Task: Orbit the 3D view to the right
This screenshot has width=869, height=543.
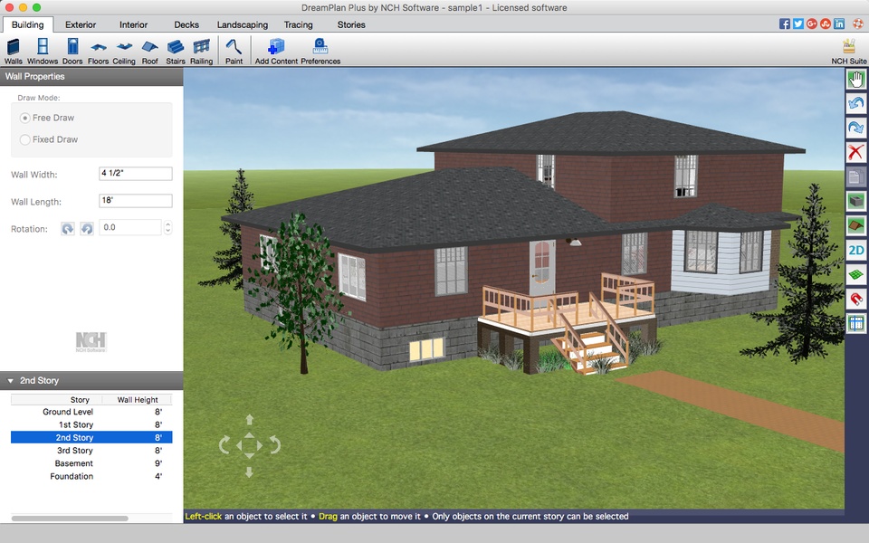Action: point(275,445)
